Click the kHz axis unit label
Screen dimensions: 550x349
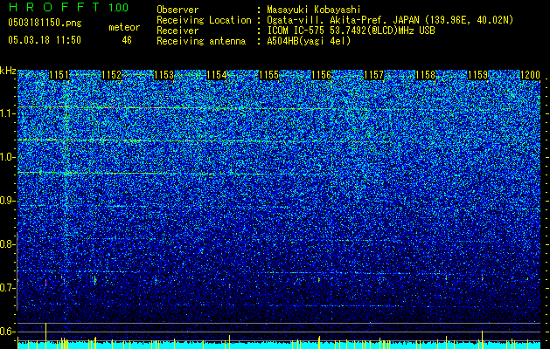(8, 71)
